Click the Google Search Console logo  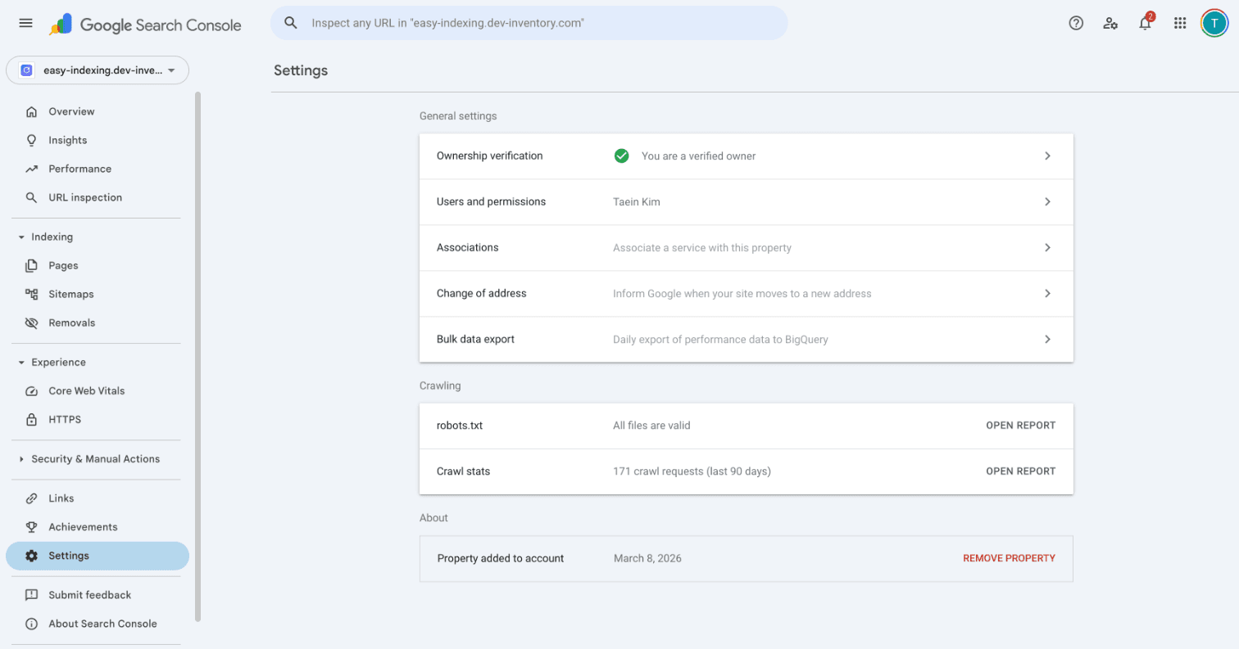[x=146, y=25]
